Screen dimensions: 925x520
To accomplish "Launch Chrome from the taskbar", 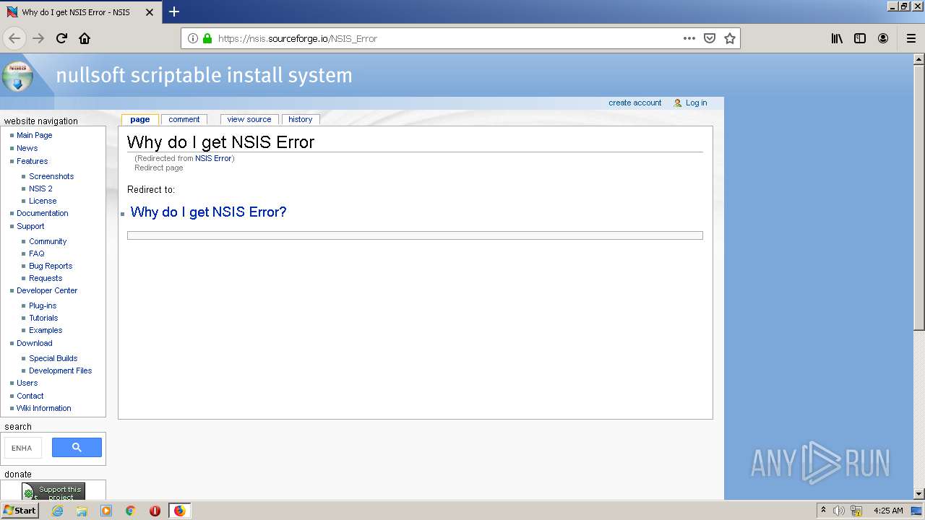I will [131, 511].
